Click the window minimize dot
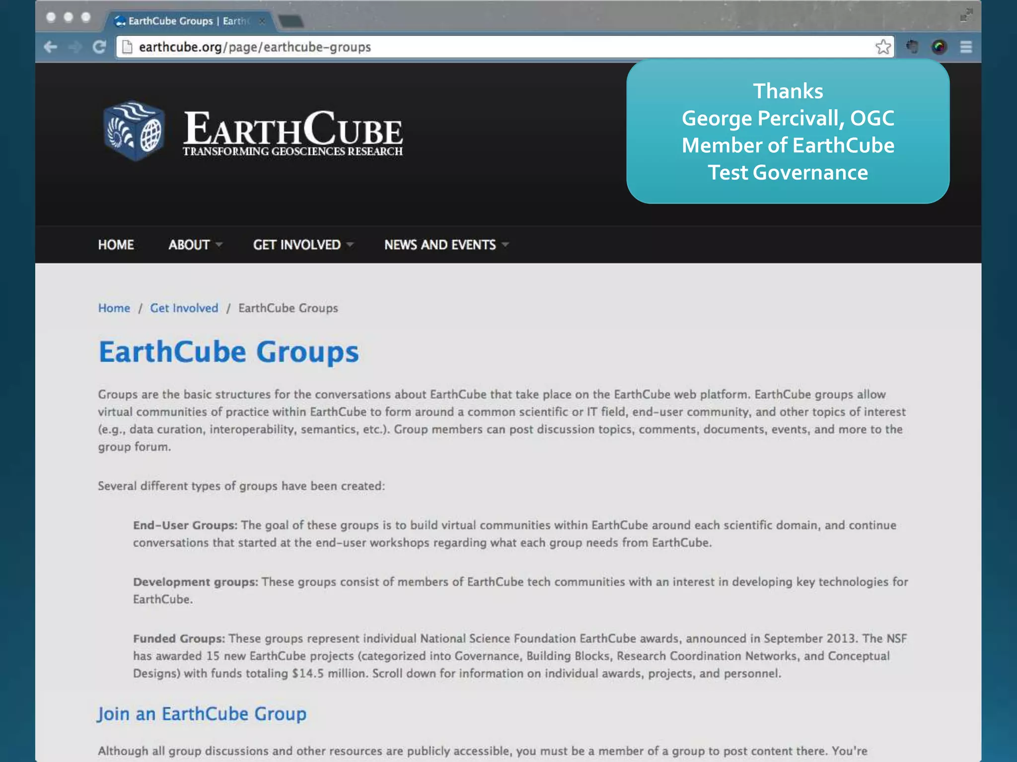The width and height of the screenshot is (1017, 762). [x=69, y=17]
